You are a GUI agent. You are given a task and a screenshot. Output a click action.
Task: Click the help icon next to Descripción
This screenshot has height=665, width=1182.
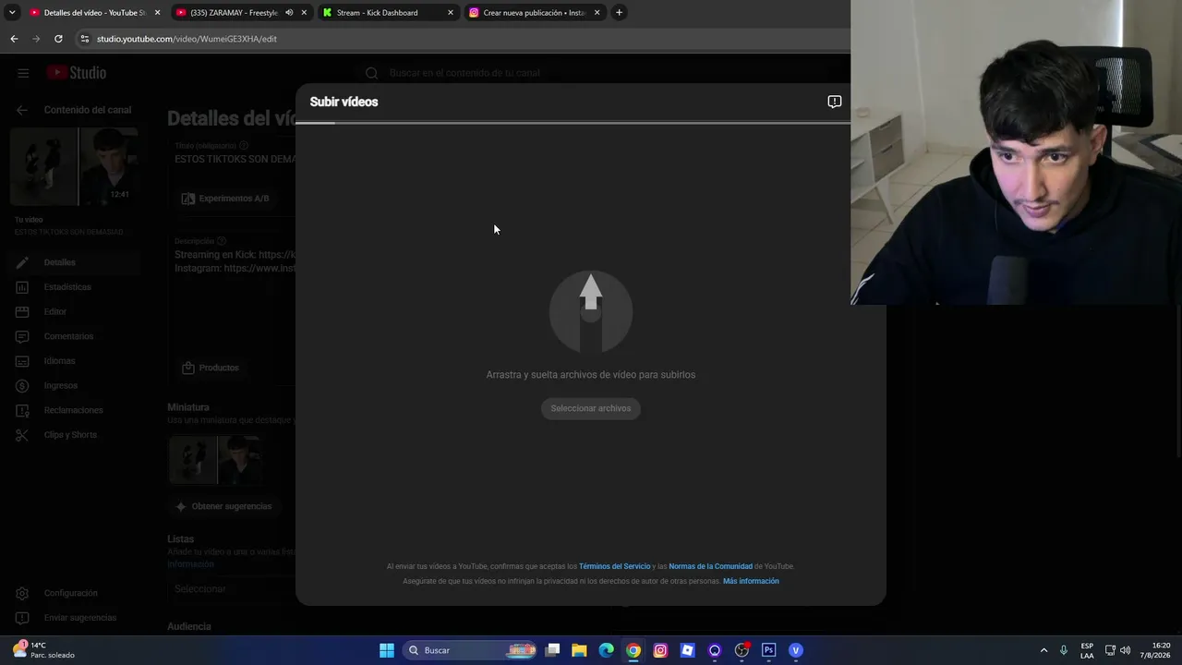point(222,241)
